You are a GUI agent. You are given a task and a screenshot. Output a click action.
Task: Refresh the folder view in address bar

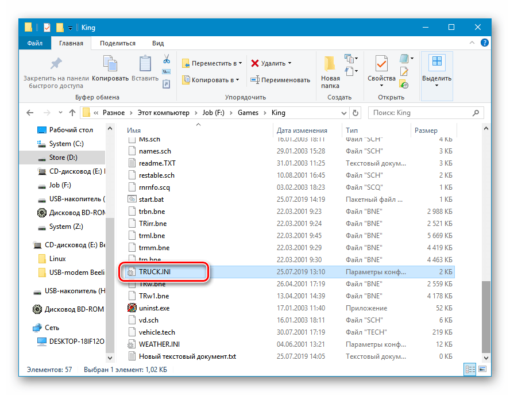click(x=356, y=113)
